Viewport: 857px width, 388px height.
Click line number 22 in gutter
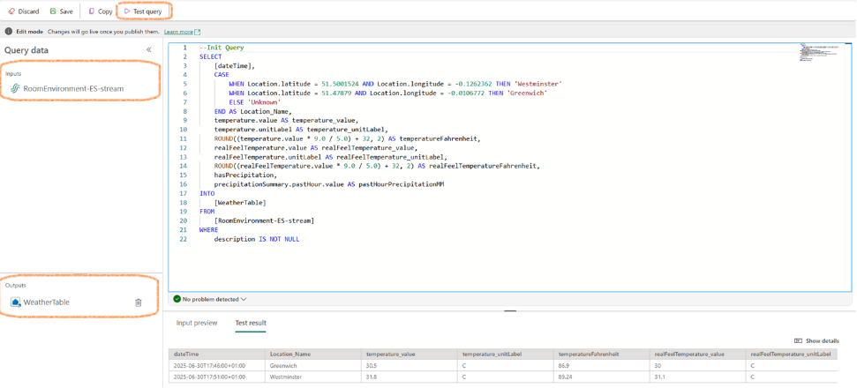click(x=184, y=239)
